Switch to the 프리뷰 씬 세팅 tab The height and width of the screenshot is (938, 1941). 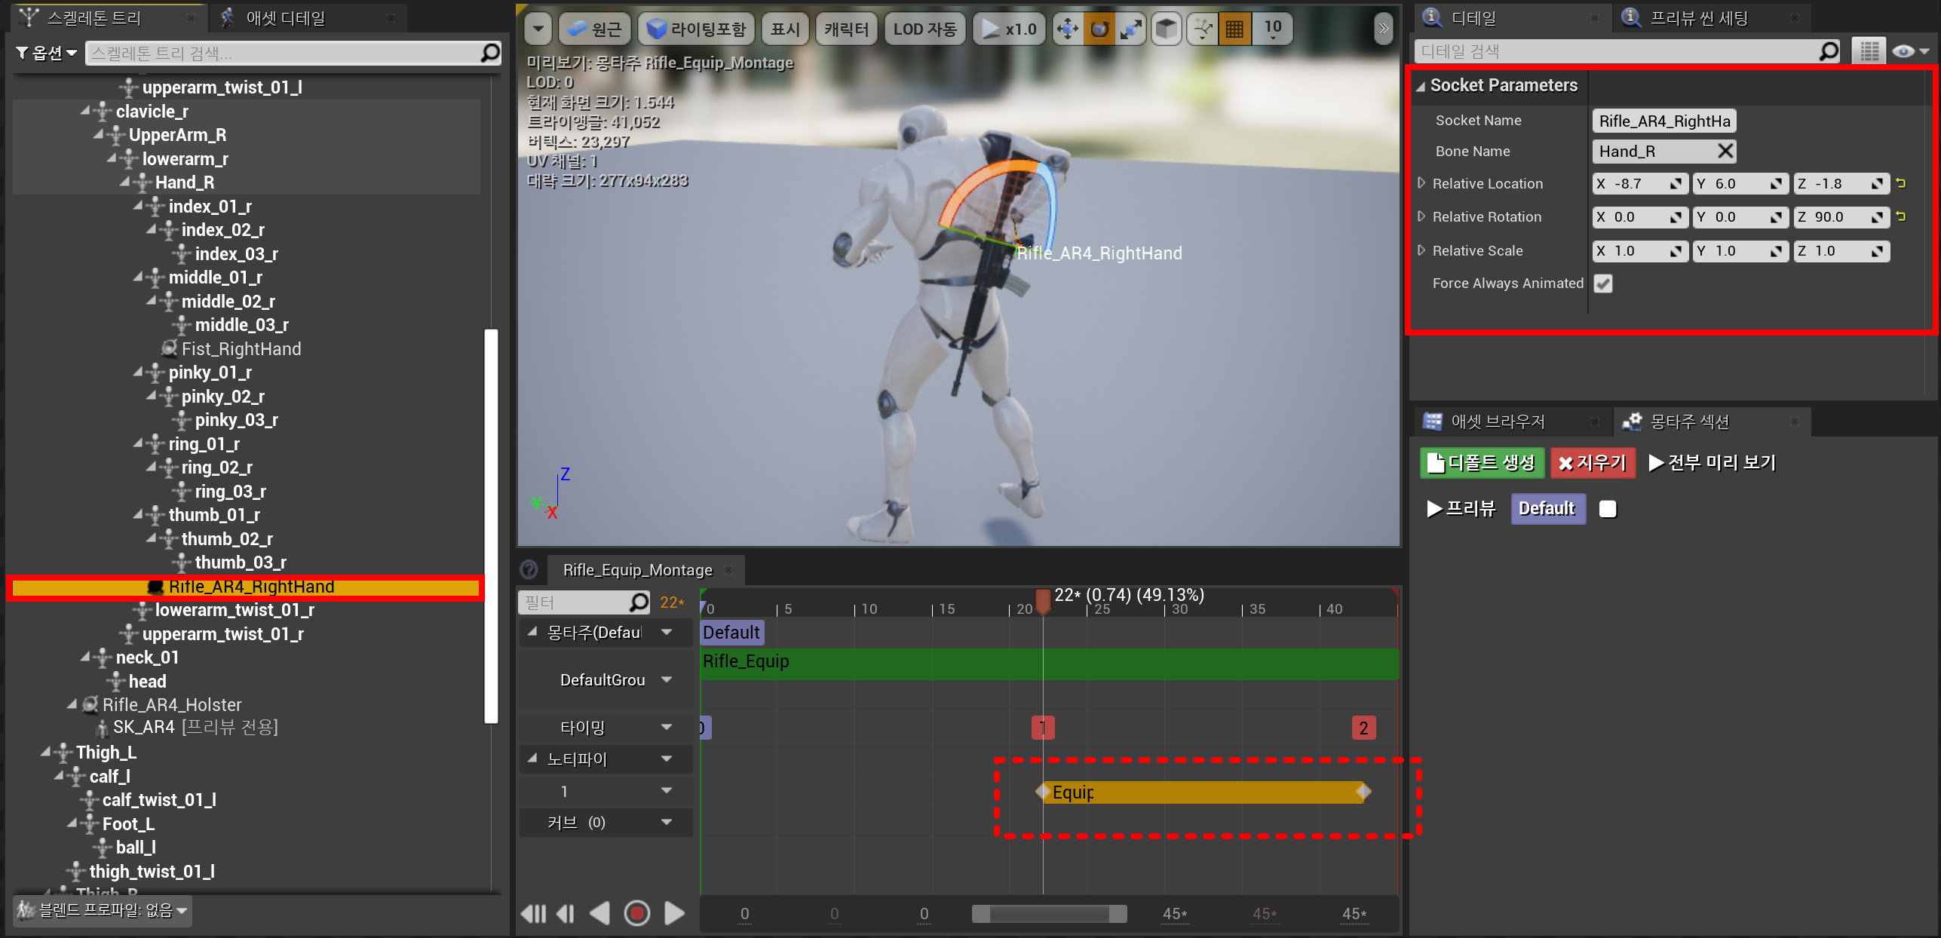coord(1698,17)
